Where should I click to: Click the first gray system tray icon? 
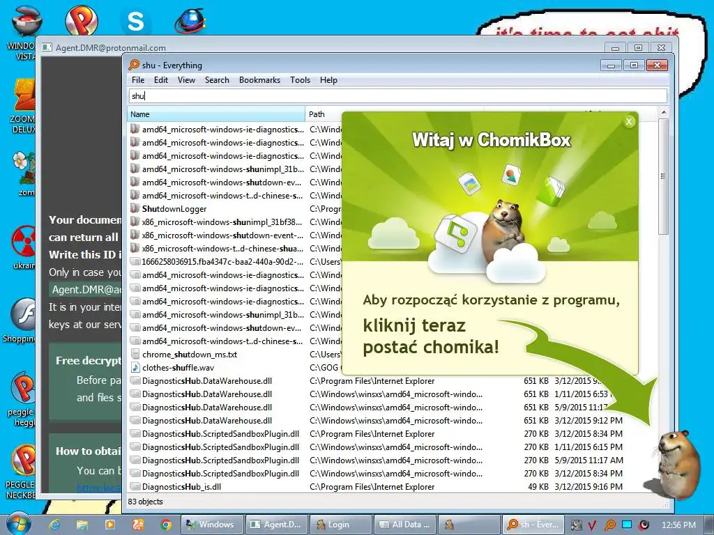pyautogui.click(x=576, y=525)
